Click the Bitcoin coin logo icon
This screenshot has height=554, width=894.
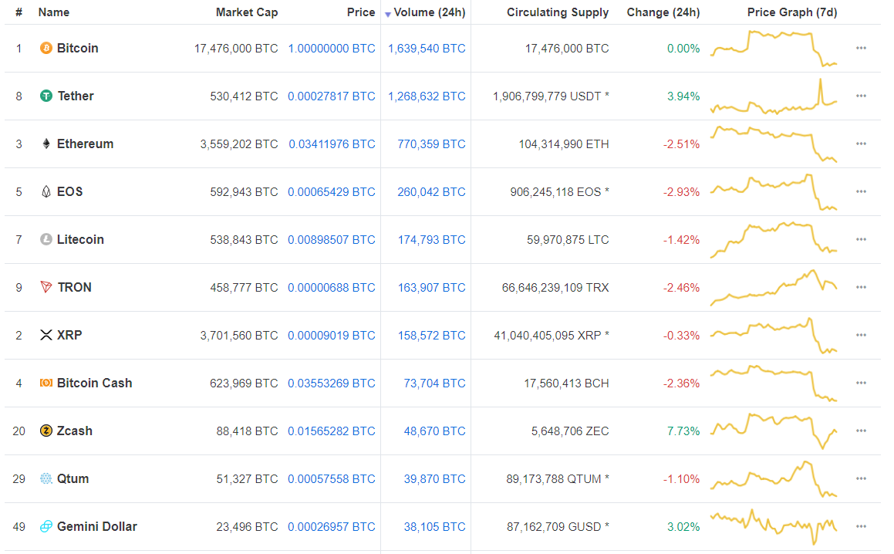(46, 48)
